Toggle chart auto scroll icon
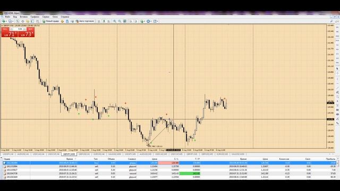The height and width of the screenshot is (191, 340). click(x=131, y=21)
